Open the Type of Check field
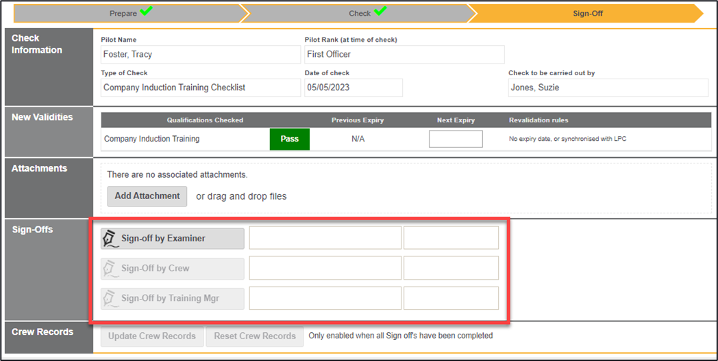 200,88
